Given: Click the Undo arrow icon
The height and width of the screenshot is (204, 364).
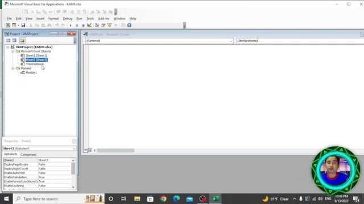Looking at the screenshot, I should point(57,25).
